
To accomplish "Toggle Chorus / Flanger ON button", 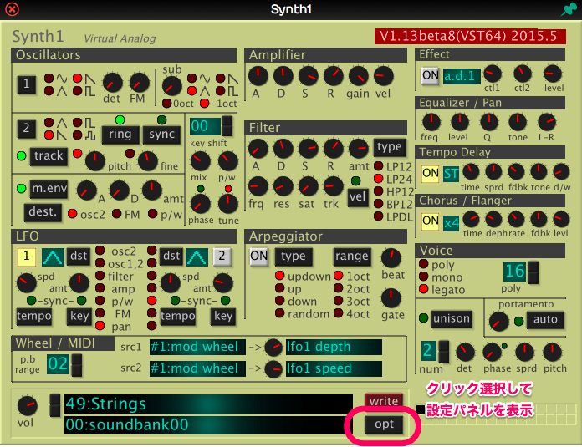I will 430,221.
